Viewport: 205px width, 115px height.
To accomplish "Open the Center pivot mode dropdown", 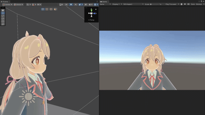I will tap(7, 4).
